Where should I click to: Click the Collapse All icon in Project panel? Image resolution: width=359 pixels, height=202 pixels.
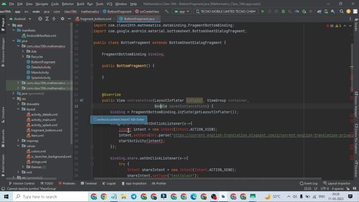point(54,19)
